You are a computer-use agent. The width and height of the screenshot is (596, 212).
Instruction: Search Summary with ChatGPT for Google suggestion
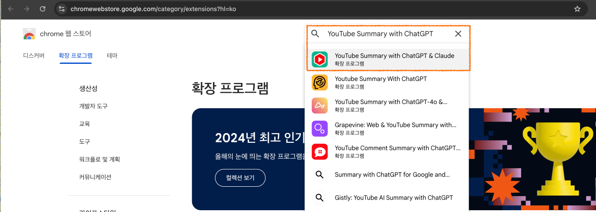[x=387, y=175]
